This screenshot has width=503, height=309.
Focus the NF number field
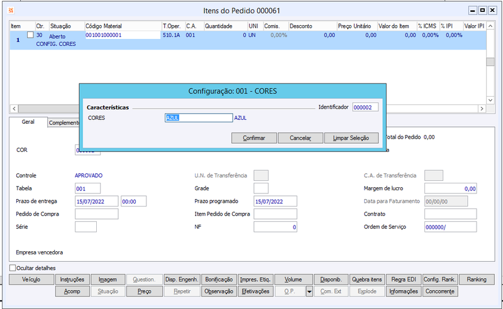coord(275,227)
